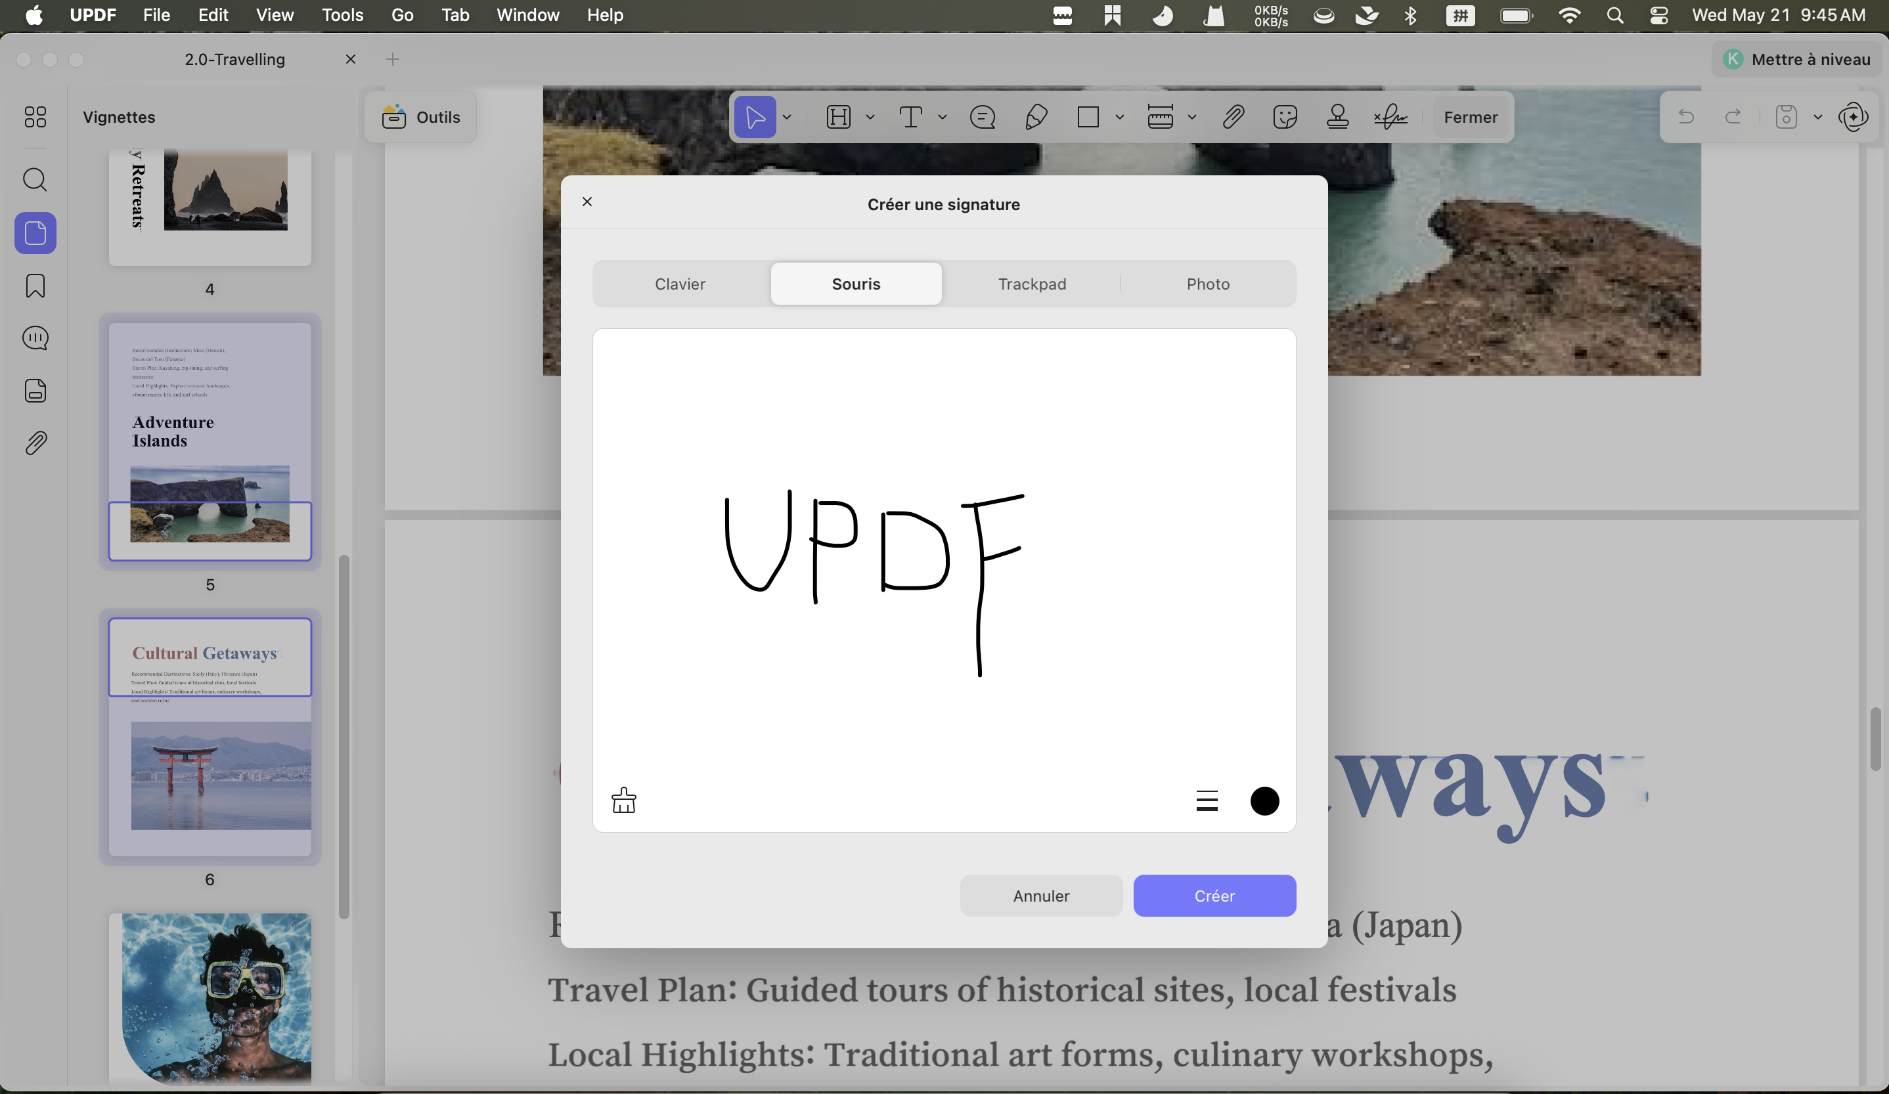
Task: Click the Bluetooth status icon
Action: point(1410,15)
